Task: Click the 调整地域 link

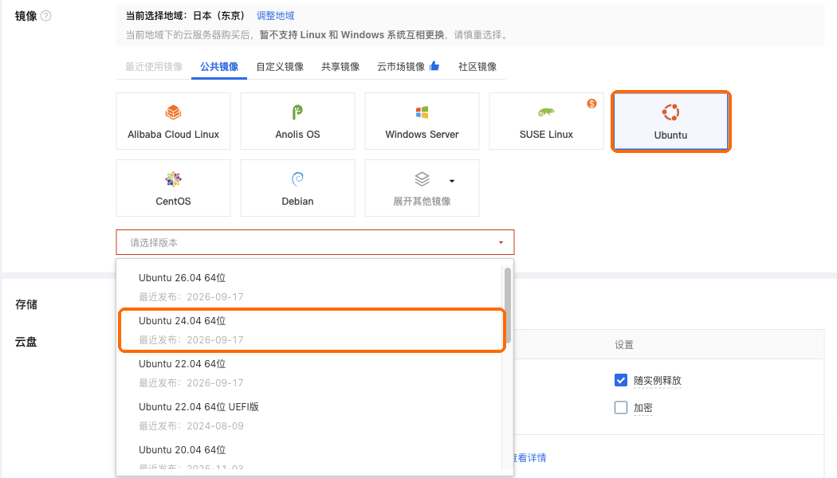Action: [276, 16]
